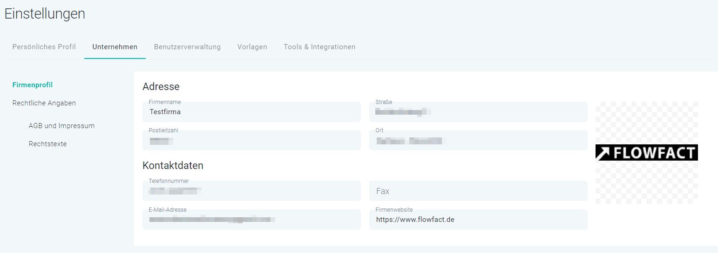Open the Tools & Integrationen tab
718x253 pixels.
pos(319,47)
